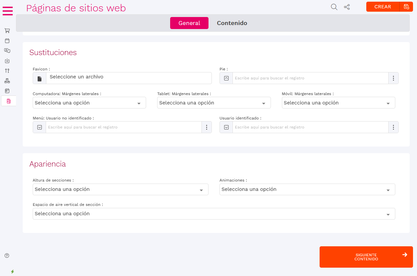The height and width of the screenshot is (276, 417).
Task: Click the share icon in header
Action: 347,7
